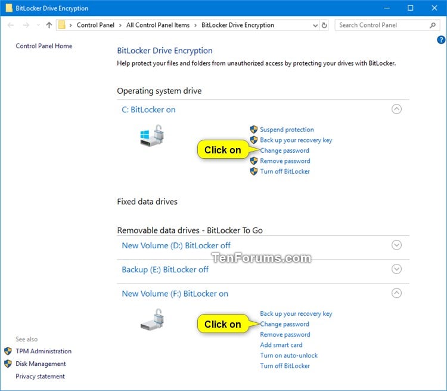Image resolution: width=447 pixels, height=391 pixels.
Task: Click the shield beside Suspend protection
Action: tap(254, 130)
